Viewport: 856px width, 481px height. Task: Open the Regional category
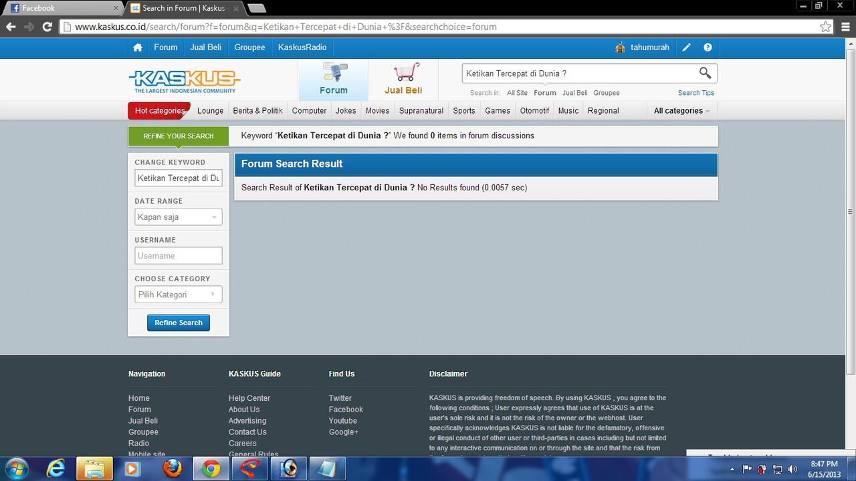[x=603, y=111]
